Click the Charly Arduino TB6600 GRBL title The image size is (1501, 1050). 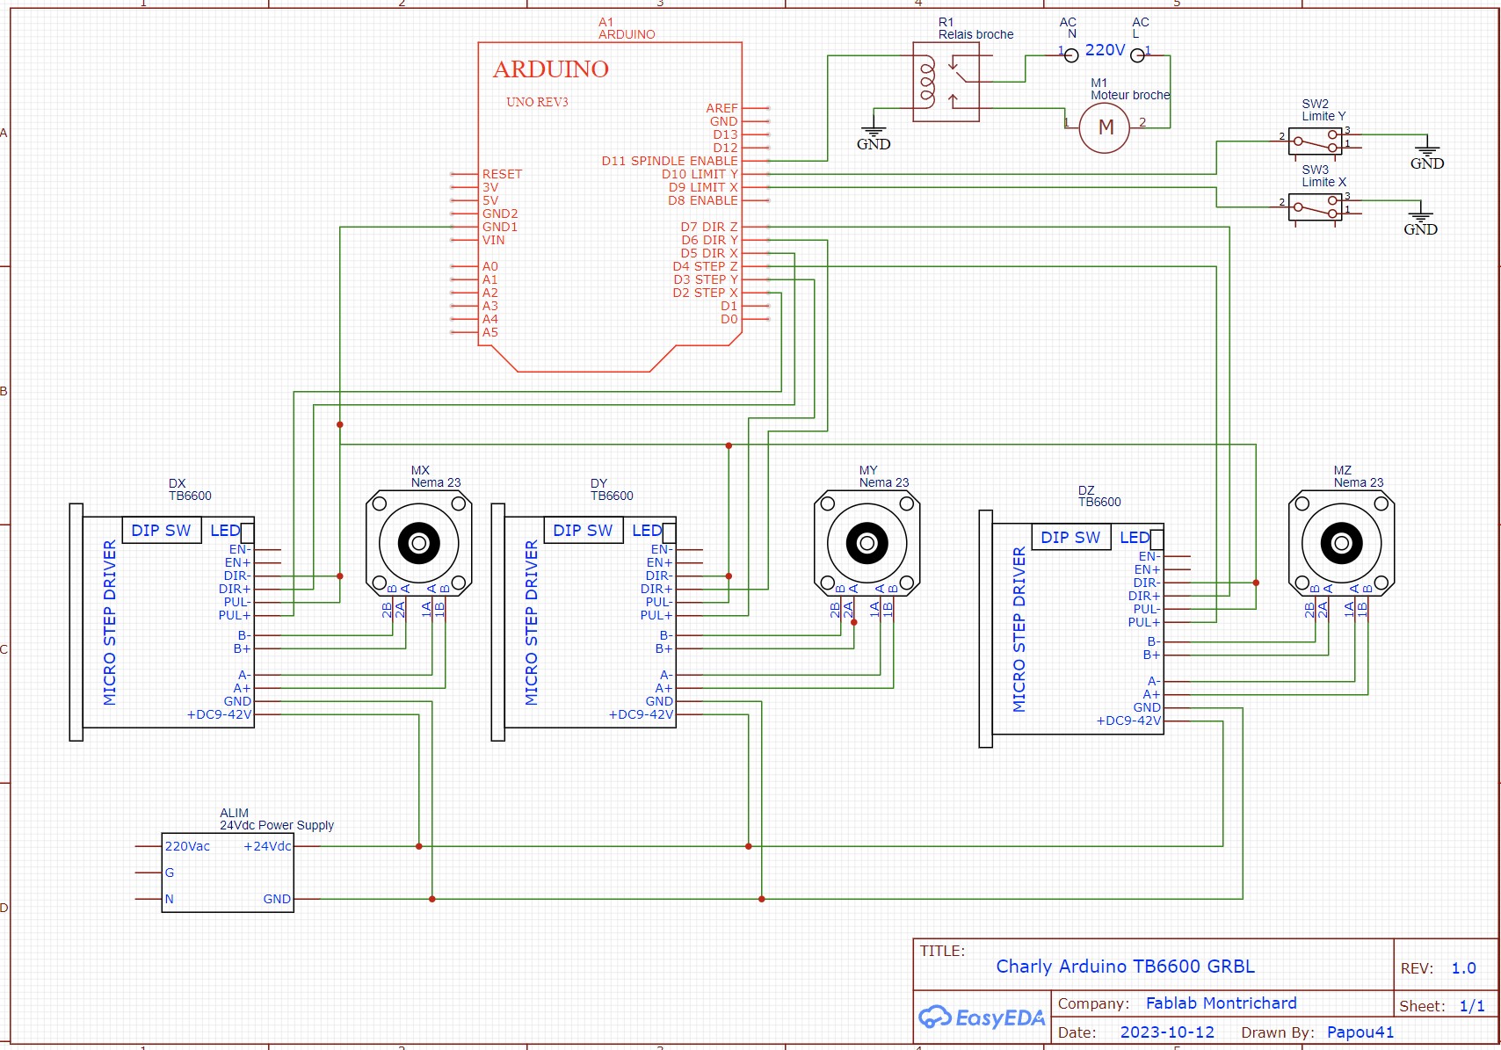1125,967
